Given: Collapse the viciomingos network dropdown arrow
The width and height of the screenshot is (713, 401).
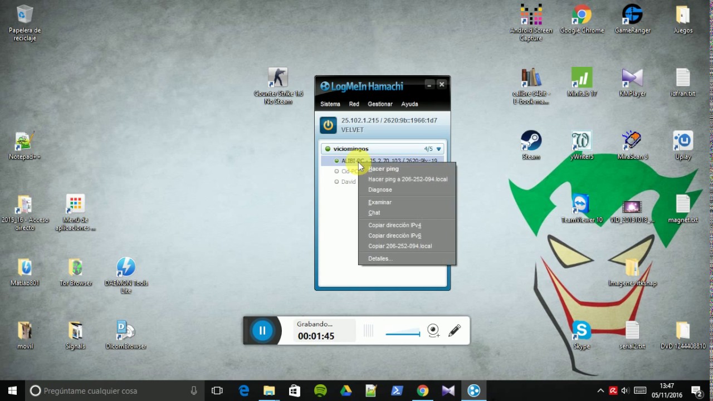Looking at the screenshot, I should tap(439, 149).
